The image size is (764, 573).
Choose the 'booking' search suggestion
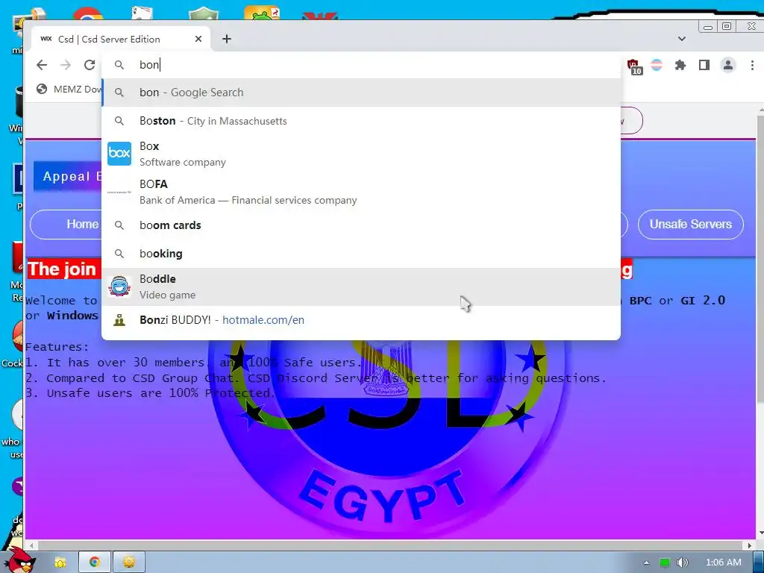pos(361,254)
